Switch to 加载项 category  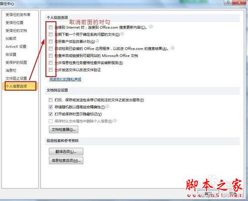[x=11, y=38]
